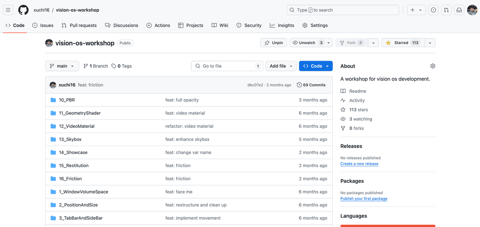
Task: Open the green Code dropdown button
Action: point(316,66)
